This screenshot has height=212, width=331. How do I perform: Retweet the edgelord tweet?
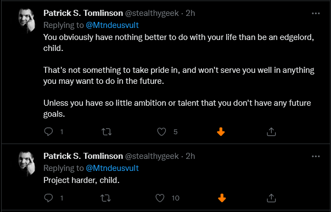click(x=106, y=132)
